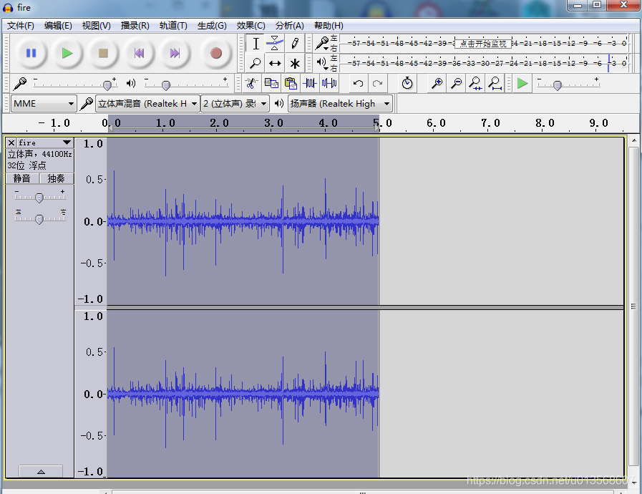This screenshot has height=494, width=642.
Task: Open the playback device dropdown
Action: point(340,104)
